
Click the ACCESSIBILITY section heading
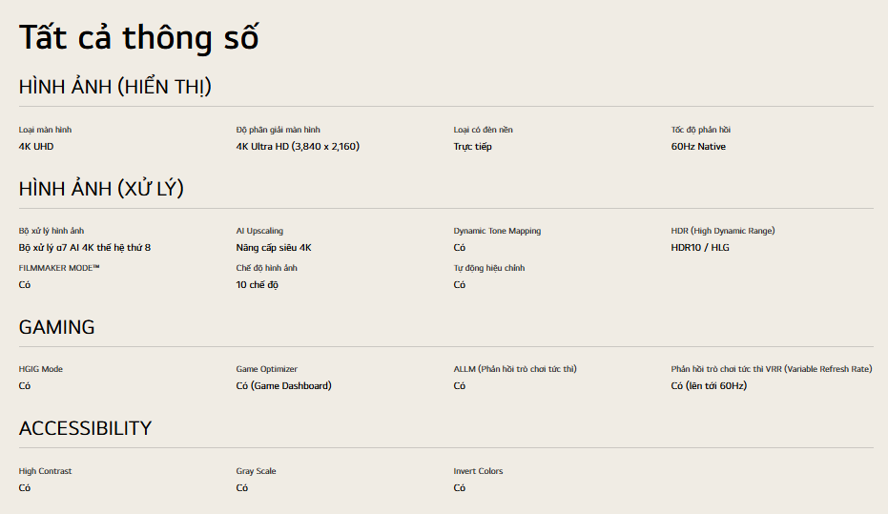[x=85, y=428]
